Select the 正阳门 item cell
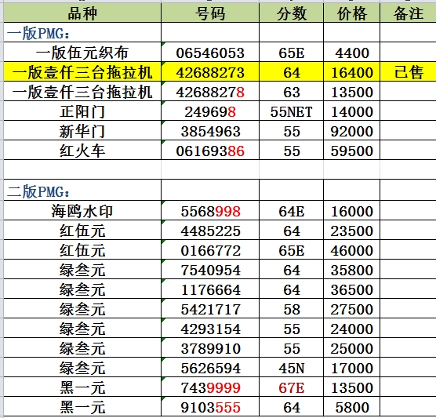The image size is (436, 418). [x=82, y=111]
